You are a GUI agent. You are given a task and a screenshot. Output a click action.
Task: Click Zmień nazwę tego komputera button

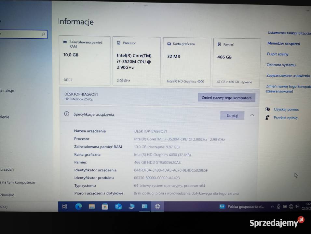[x=226, y=97]
